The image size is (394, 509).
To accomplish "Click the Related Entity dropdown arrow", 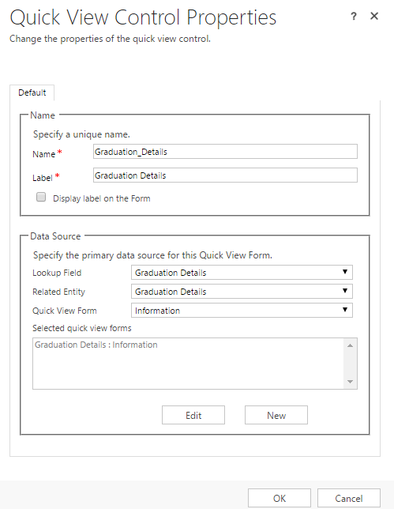I will pos(345,291).
